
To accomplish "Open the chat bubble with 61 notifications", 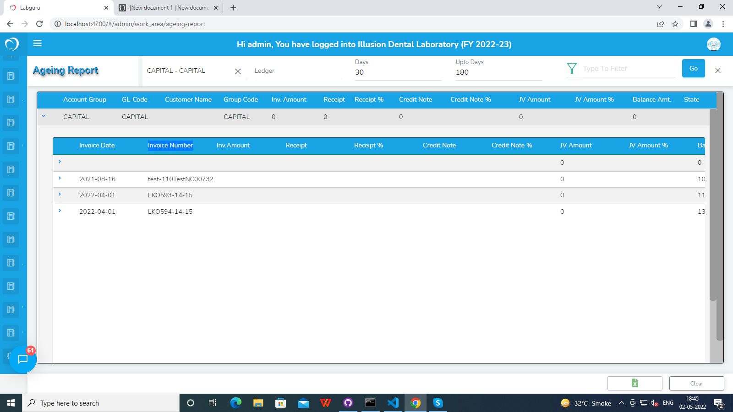I will click(22, 359).
